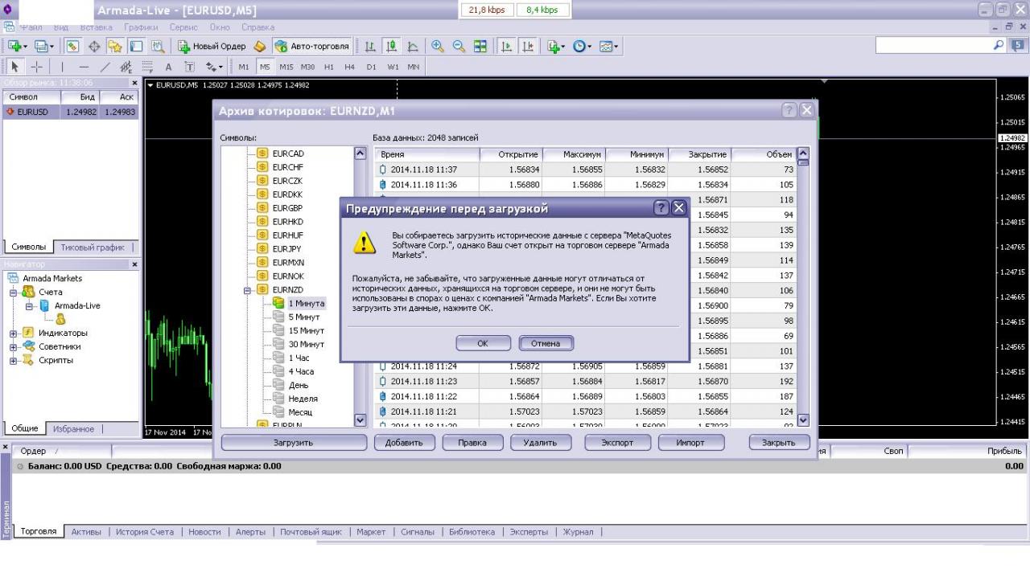Expand the Советники tree node
Viewport: 1030px width, 581px height.
(13, 347)
